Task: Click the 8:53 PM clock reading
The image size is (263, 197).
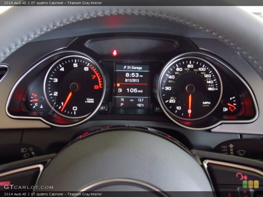Action: tap(134, 75)
